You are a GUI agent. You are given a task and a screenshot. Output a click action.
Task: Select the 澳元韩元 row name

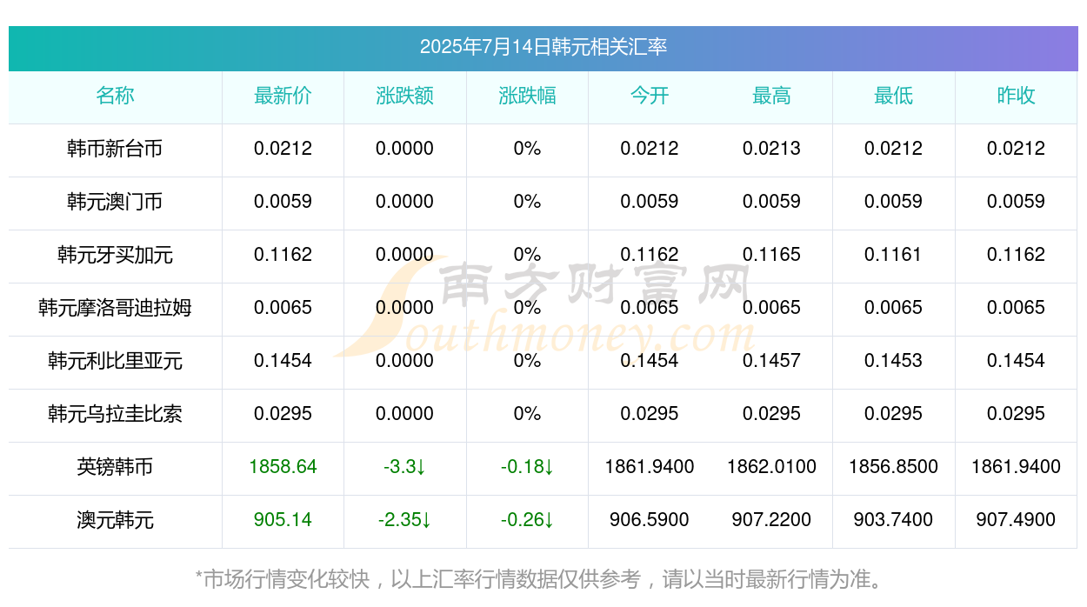click(x=115, y=520)
